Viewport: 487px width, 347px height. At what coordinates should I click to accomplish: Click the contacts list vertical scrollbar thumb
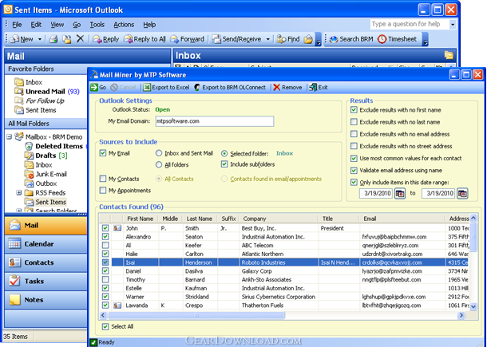coord(473,238)
